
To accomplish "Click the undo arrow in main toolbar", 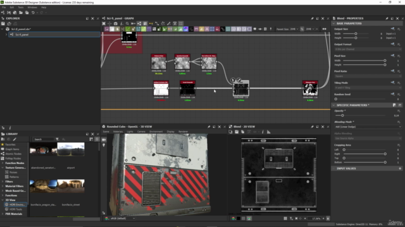I will pos(33,13).
